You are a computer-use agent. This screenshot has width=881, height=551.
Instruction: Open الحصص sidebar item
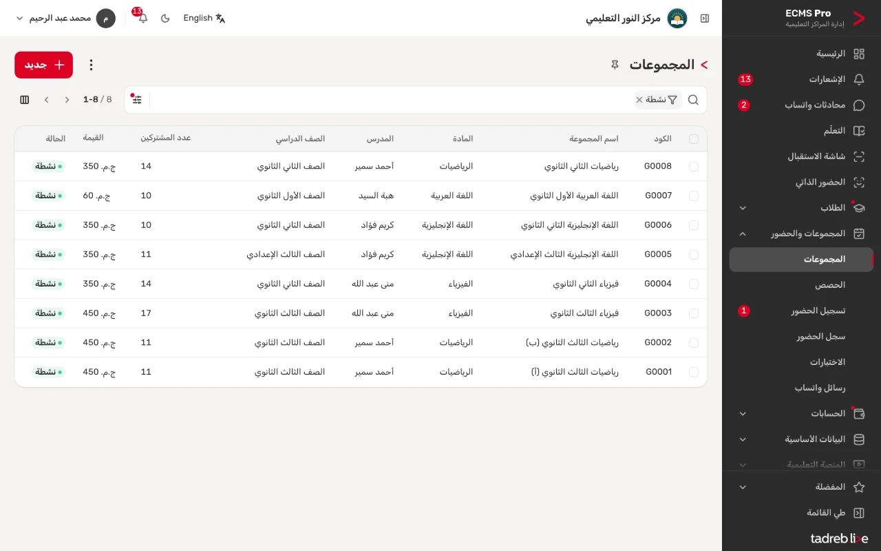point(801,285)
